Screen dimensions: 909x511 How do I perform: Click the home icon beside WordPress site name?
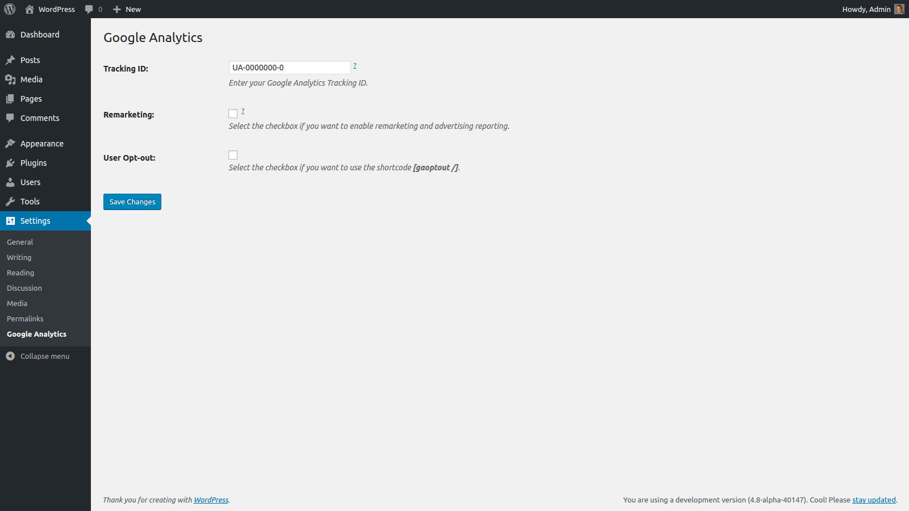tap(30, 9)
